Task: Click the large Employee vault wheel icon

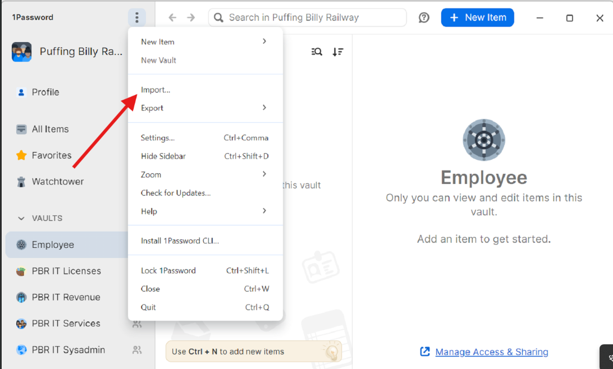Action: 484,140
